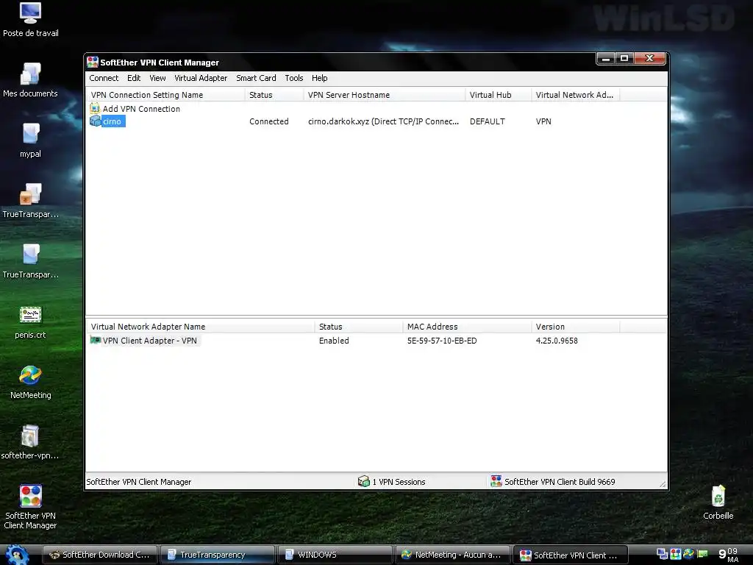Image resolution: width=753 pixels, height=565 pixels.
Task: Maximize the SoftEther VPN Client Manager window
Action: point(624,58)
